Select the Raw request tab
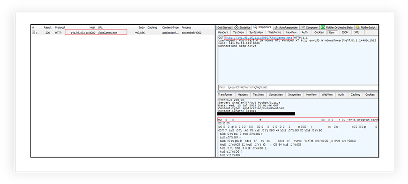 (332, 32)
